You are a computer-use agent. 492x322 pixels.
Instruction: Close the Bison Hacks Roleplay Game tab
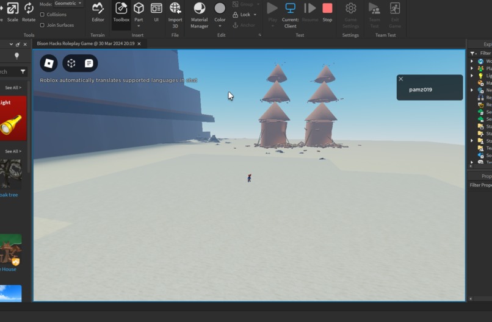point(139,43)
